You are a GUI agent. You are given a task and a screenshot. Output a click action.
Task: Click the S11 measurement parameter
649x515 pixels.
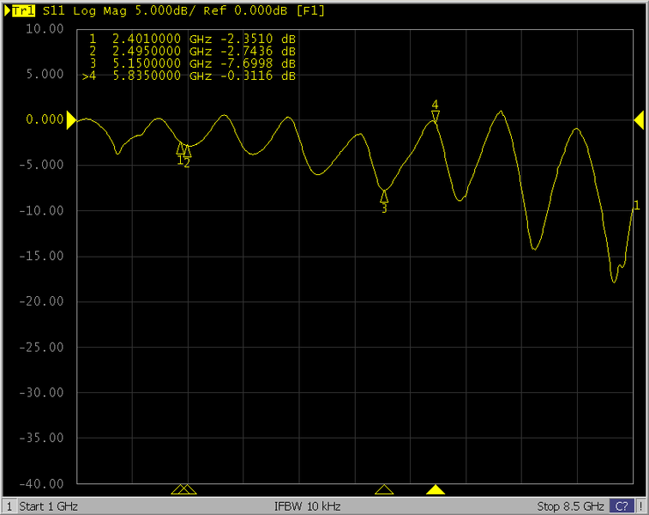53,12
